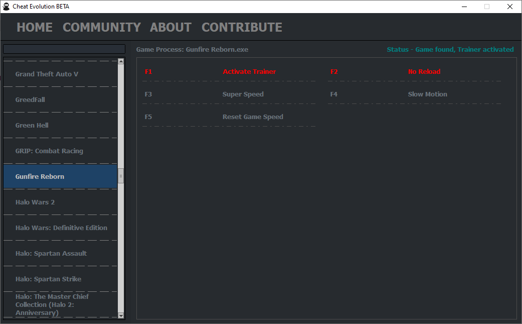Image resolution: width=522 pixels, height=324 pixels.
Task: Pick GRIP: Combat Racing entry
Action: pos(60,151)
